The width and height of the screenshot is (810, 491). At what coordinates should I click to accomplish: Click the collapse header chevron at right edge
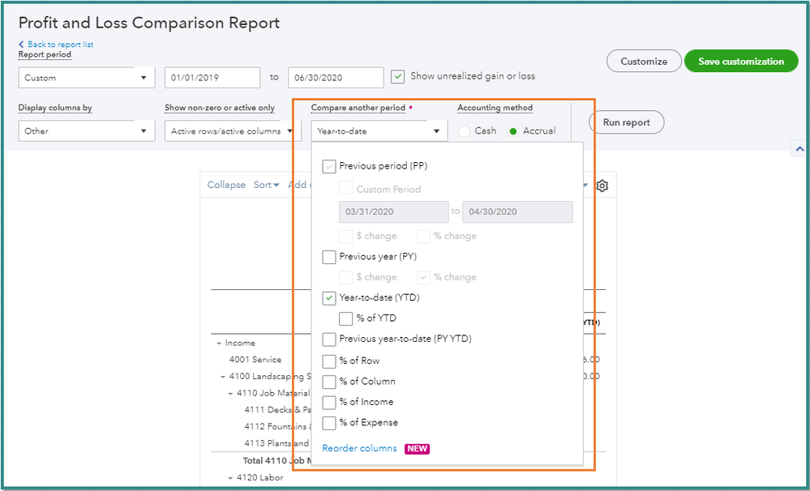(799, 149)
